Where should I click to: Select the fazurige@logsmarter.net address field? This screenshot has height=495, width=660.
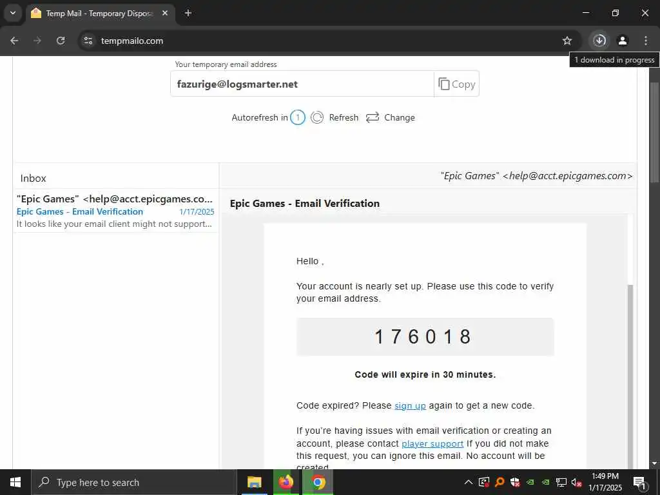point(302,84)
